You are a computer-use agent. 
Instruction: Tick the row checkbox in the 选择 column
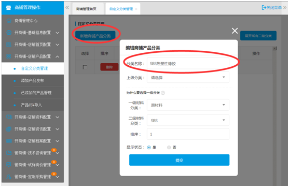[85, 67]
